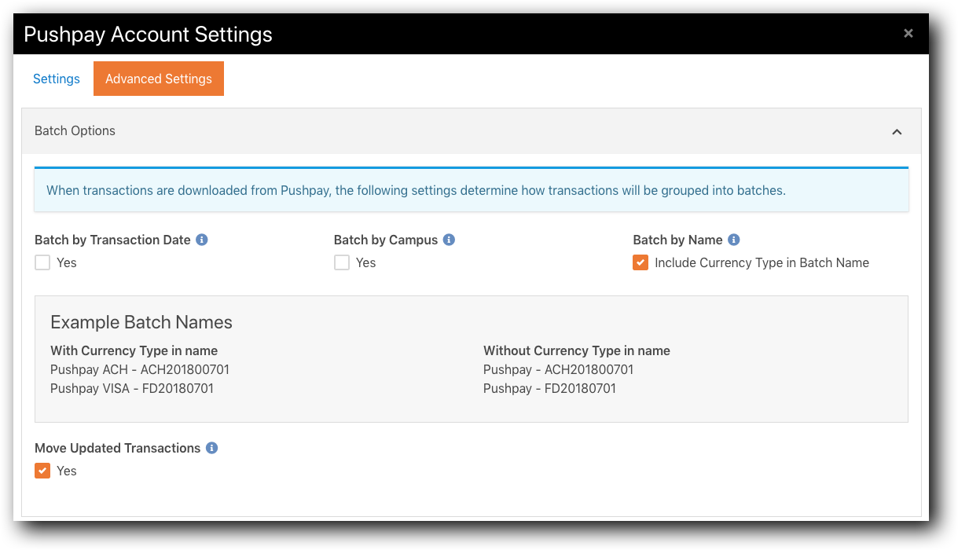Switch to the Settings tab
The height and width of the screenshot is (550, 958).
[56, 79]
